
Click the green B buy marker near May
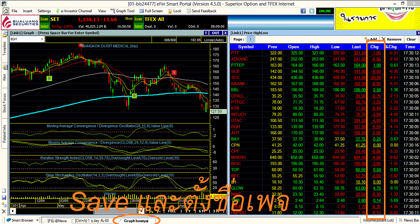49,78
